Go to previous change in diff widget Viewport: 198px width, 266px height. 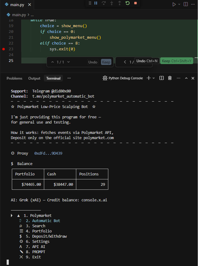(x=52, y=62)
